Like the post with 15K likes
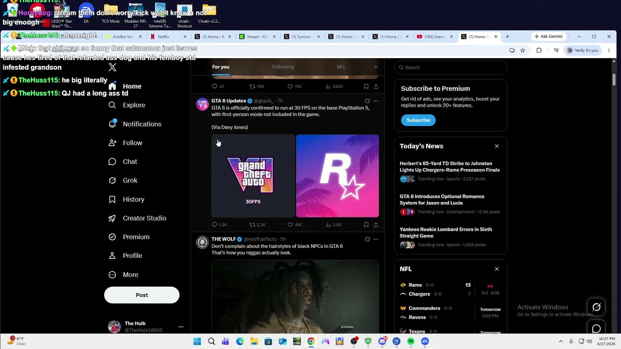Screen dimensions: 621x349 coord(294,87)
